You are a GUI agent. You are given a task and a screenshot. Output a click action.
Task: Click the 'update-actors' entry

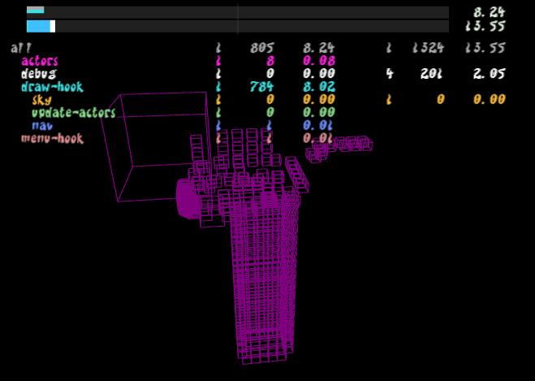73,113
